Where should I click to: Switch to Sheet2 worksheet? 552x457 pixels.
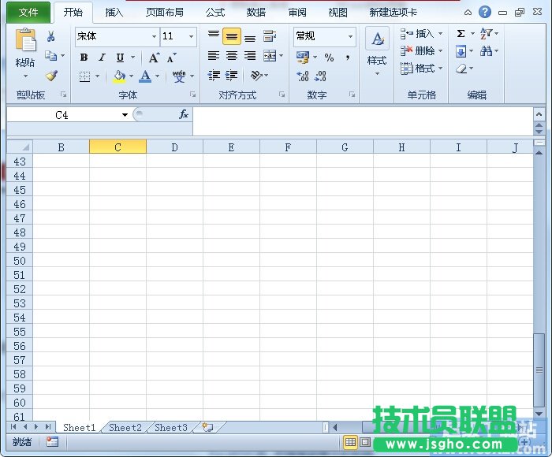(125, 428)
